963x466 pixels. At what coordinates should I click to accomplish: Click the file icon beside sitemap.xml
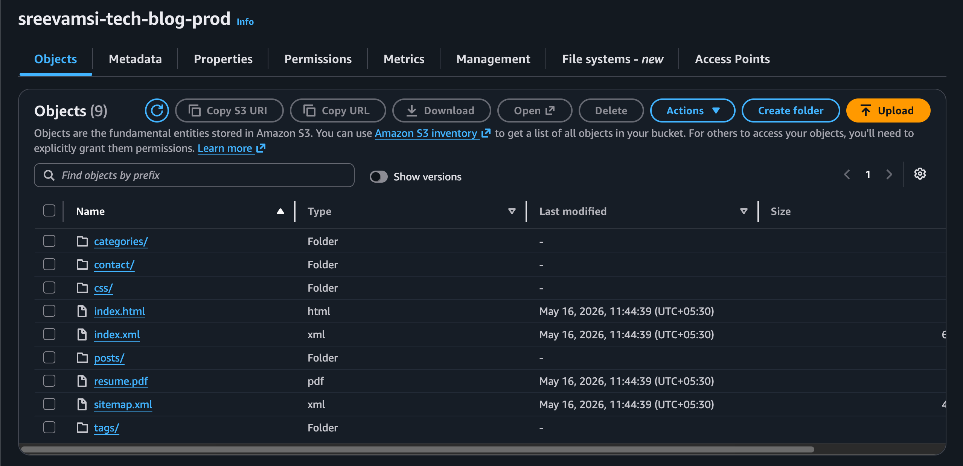[82, 404]
